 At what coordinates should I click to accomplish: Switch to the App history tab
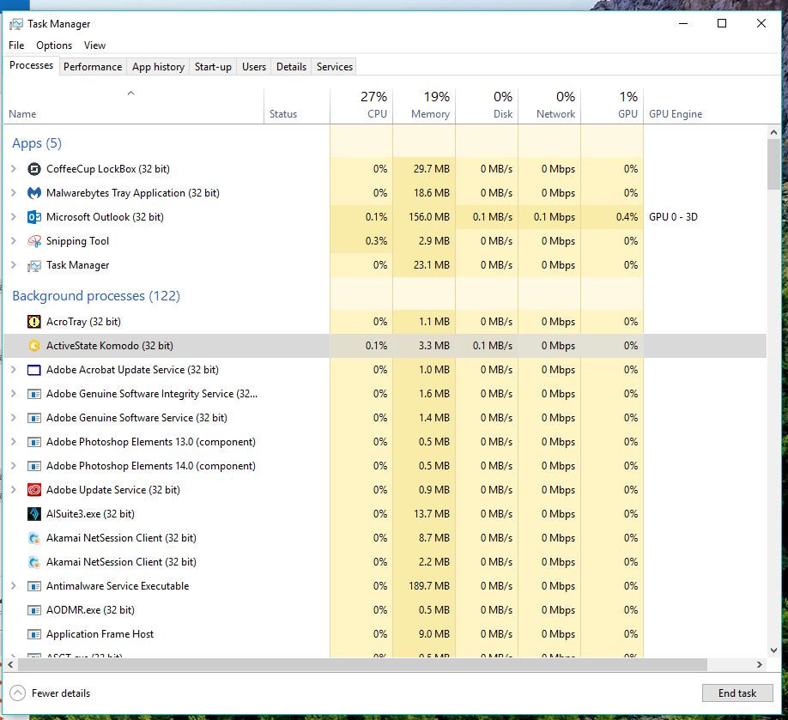pos(158,67)
